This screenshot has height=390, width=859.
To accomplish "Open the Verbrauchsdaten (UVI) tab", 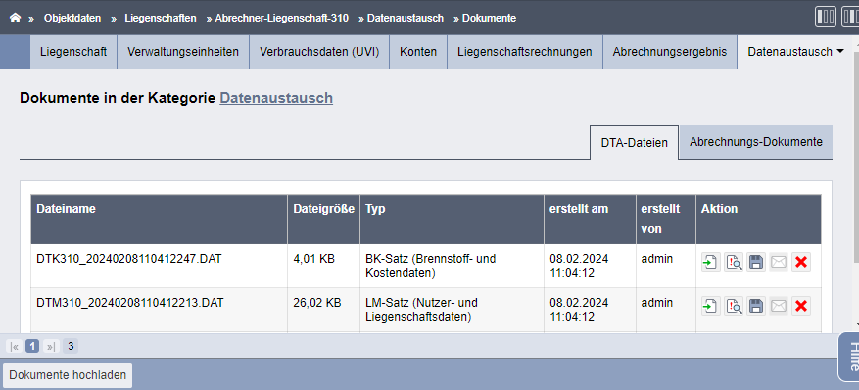I will [x=319, y=52].
